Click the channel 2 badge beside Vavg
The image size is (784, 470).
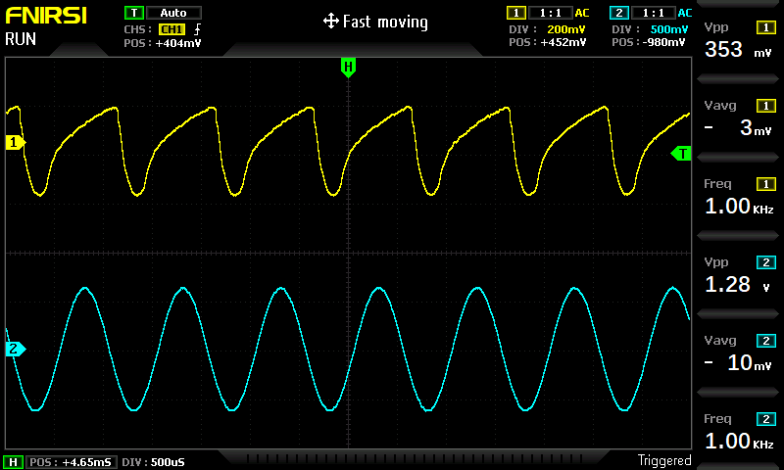tap(766, 341)
